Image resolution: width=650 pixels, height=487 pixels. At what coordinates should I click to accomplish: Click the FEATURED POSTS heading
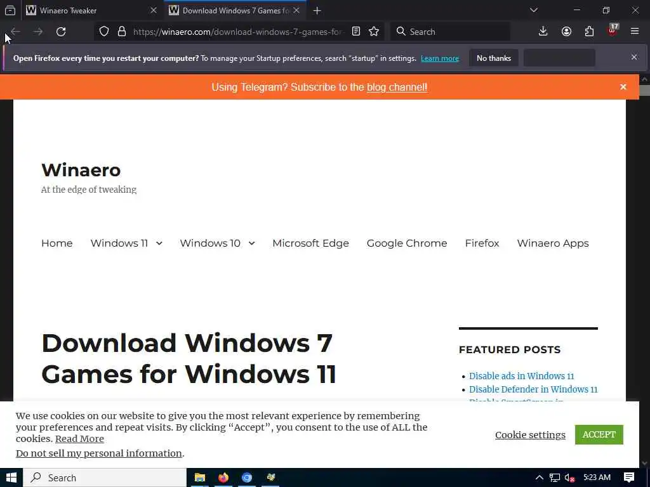pyautogui.click(x=510, y=349)
